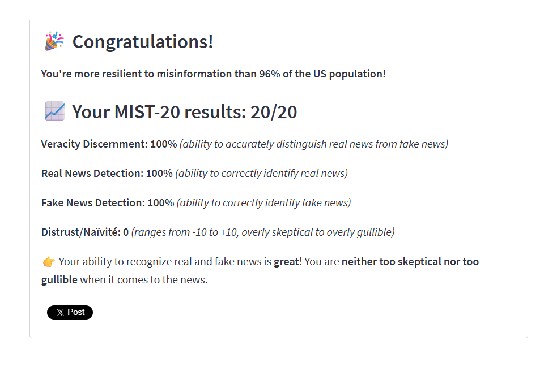Click the Veracity Discernment: 100% label

(109, 144)
